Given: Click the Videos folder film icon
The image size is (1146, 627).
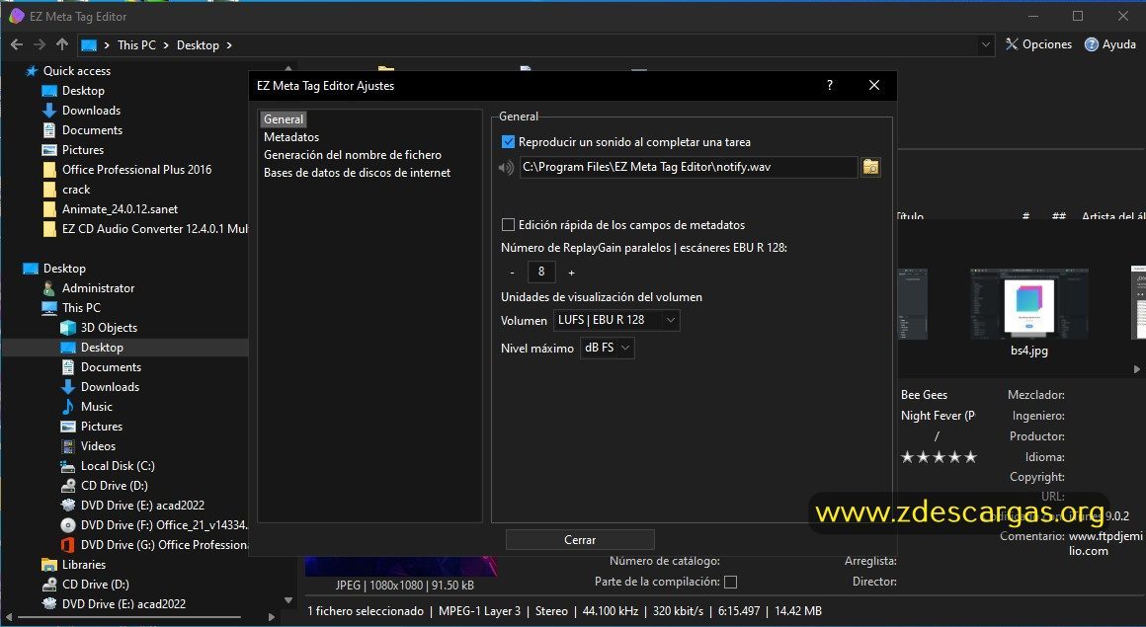Looking at the screenshot, I should 68,445.
